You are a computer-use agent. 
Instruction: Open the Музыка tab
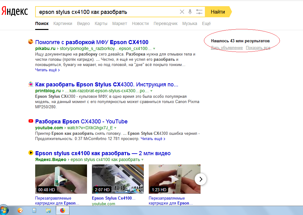[x=189, y=23]
